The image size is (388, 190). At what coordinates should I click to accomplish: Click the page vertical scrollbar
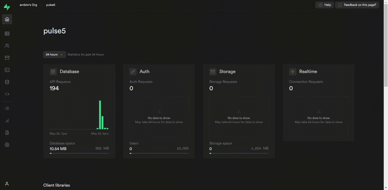(x=386, y=45)
